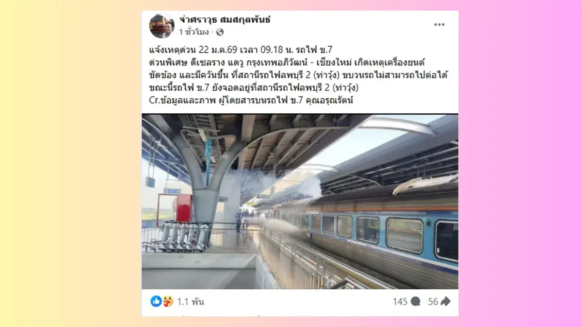Open the three-dots post options menu
This screenshot has height=327, width=582.
coord(439,25)
